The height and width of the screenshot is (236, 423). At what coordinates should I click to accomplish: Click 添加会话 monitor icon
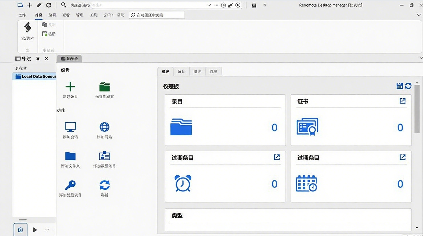tap(70, 127)
